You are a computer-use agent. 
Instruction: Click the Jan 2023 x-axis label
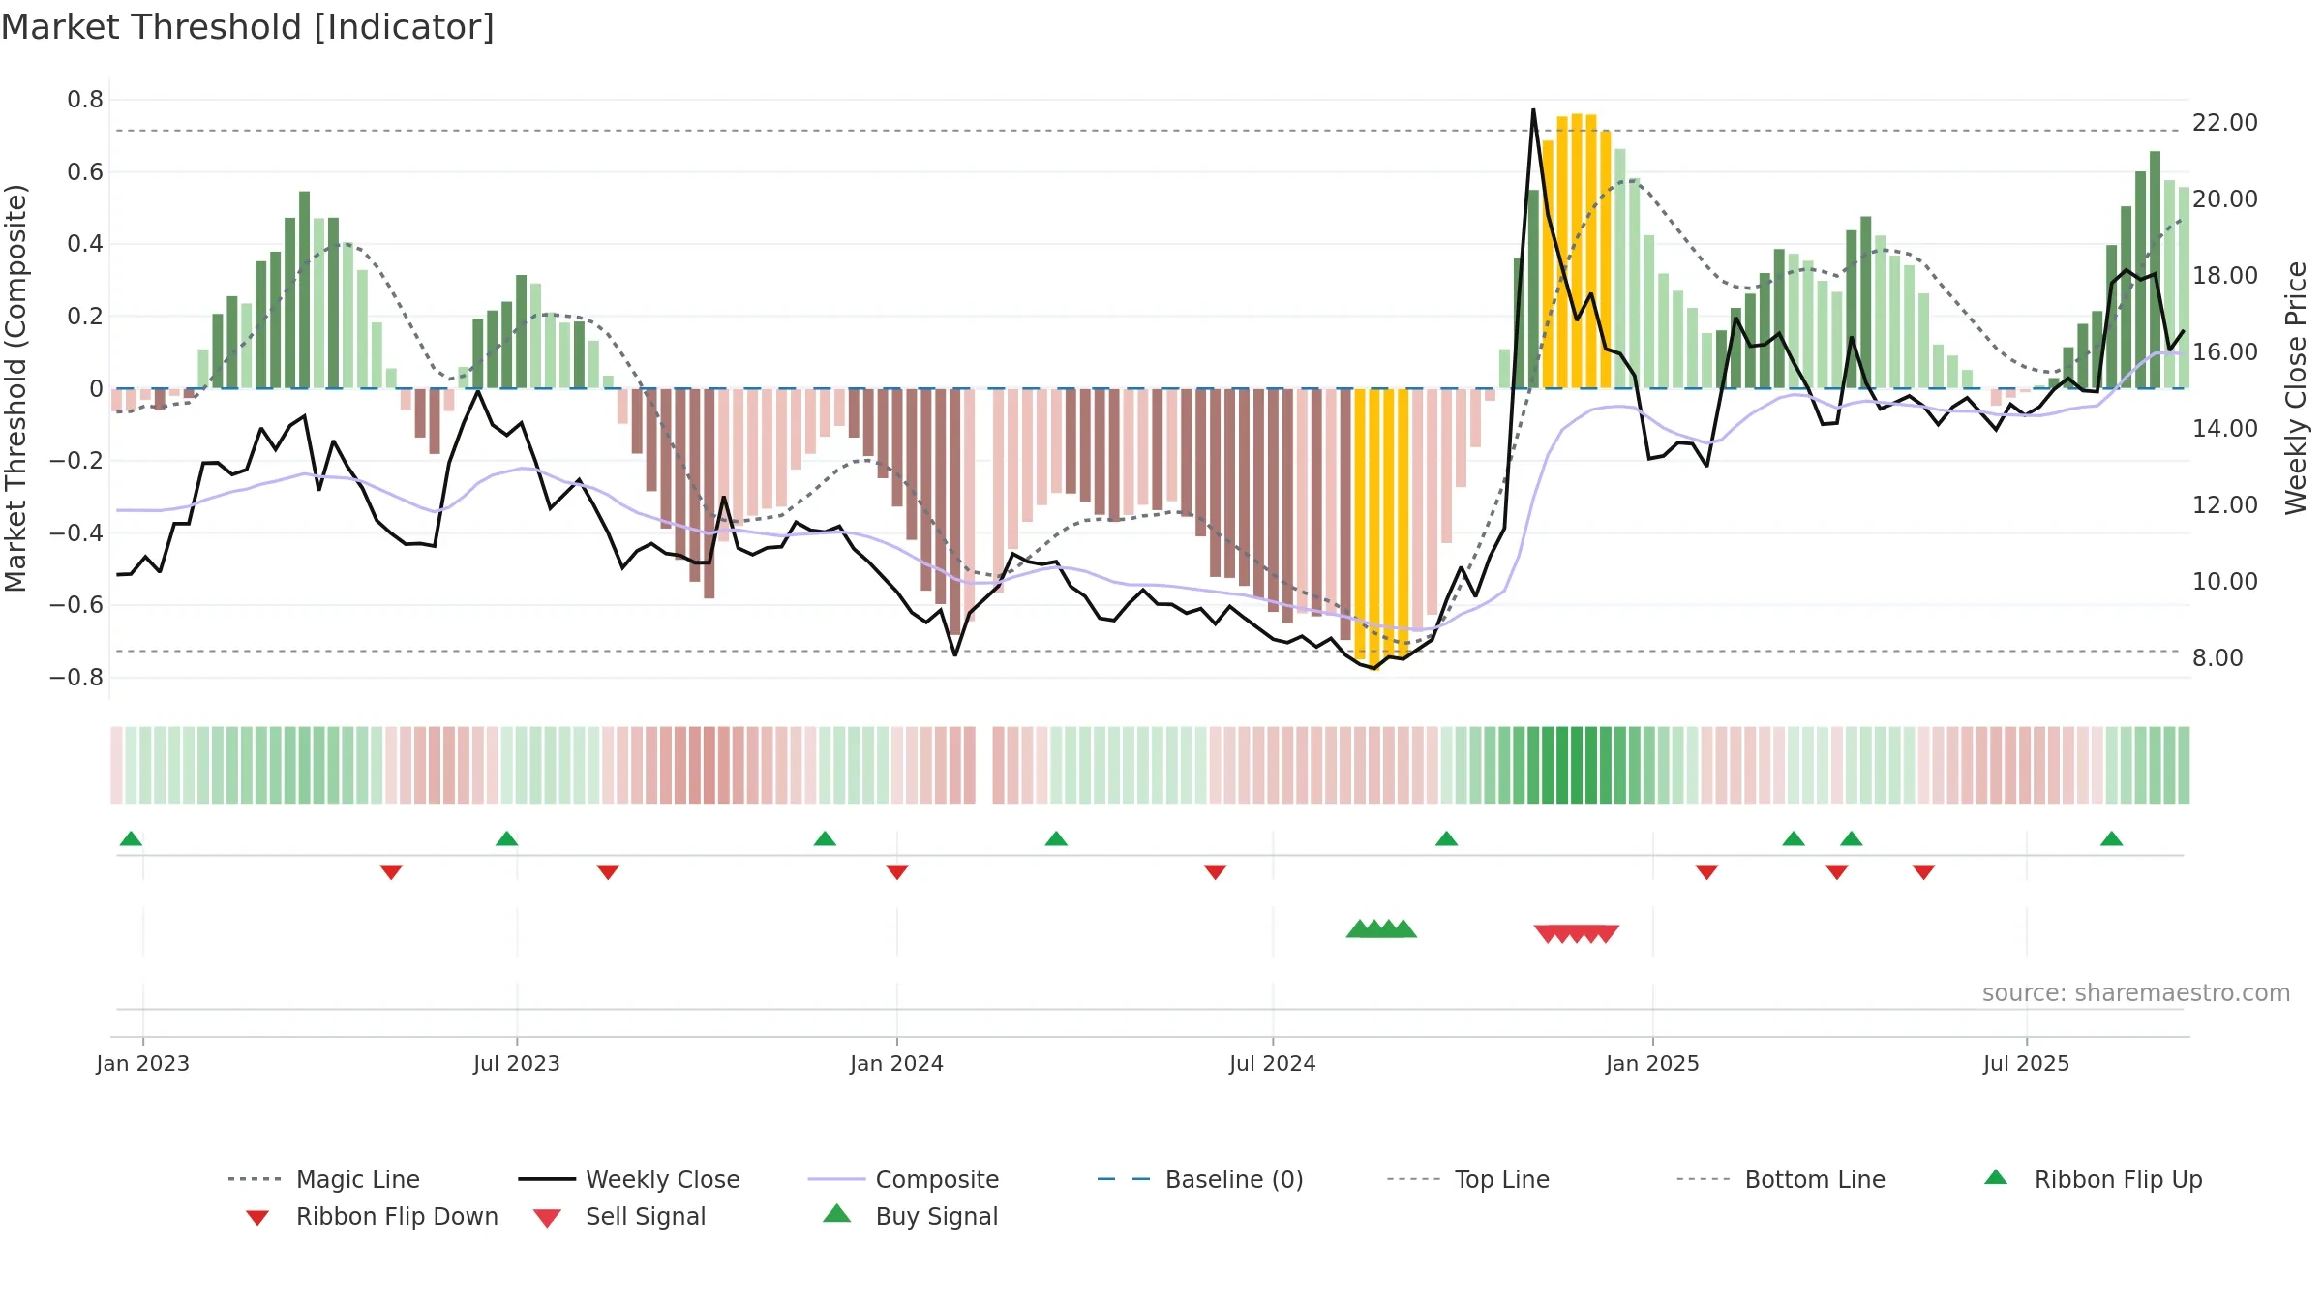coord(143,1064)
